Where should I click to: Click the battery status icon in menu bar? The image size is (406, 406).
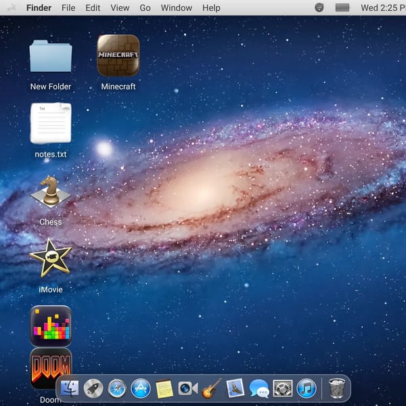(x=342, y=7)
